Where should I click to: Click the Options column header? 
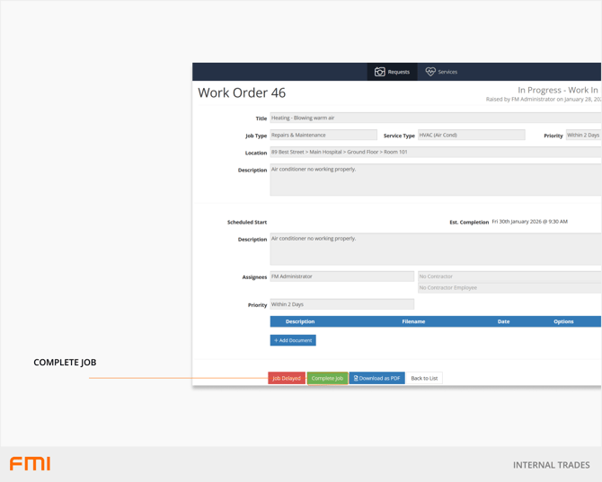563,321
